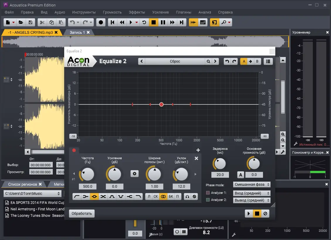
Task: Toggle band solo headphones icon
Action: tap(187, 197)
